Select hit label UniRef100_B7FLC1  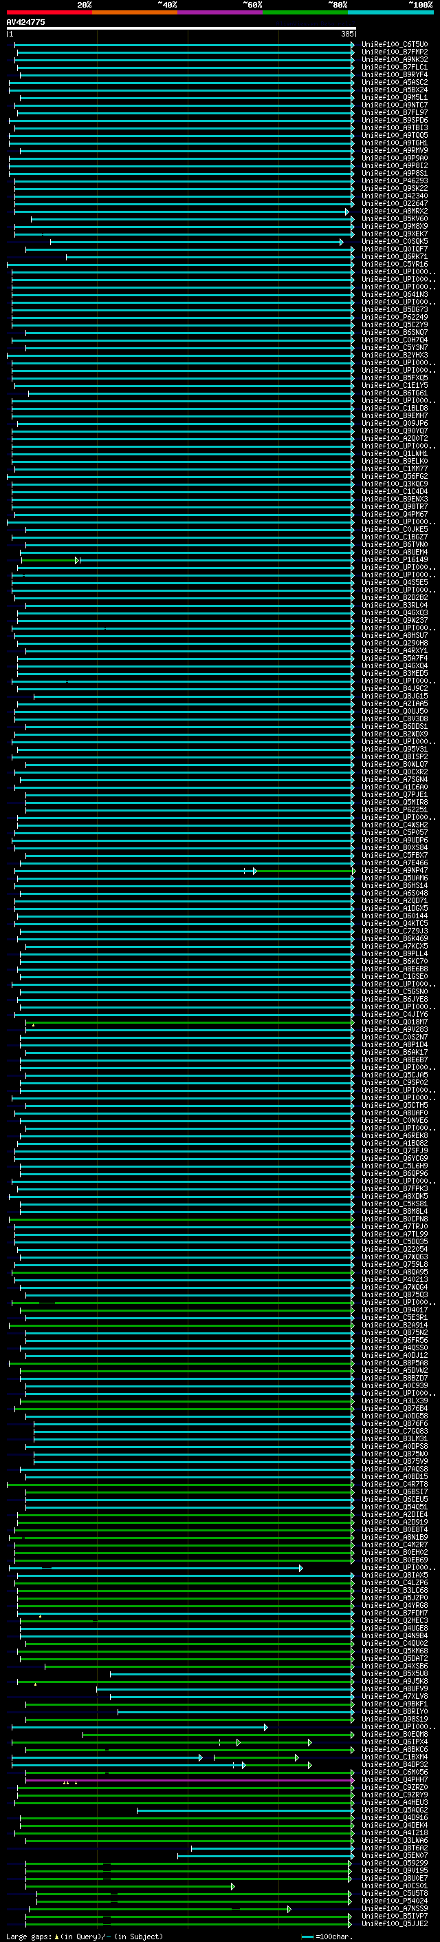point(395,67)
